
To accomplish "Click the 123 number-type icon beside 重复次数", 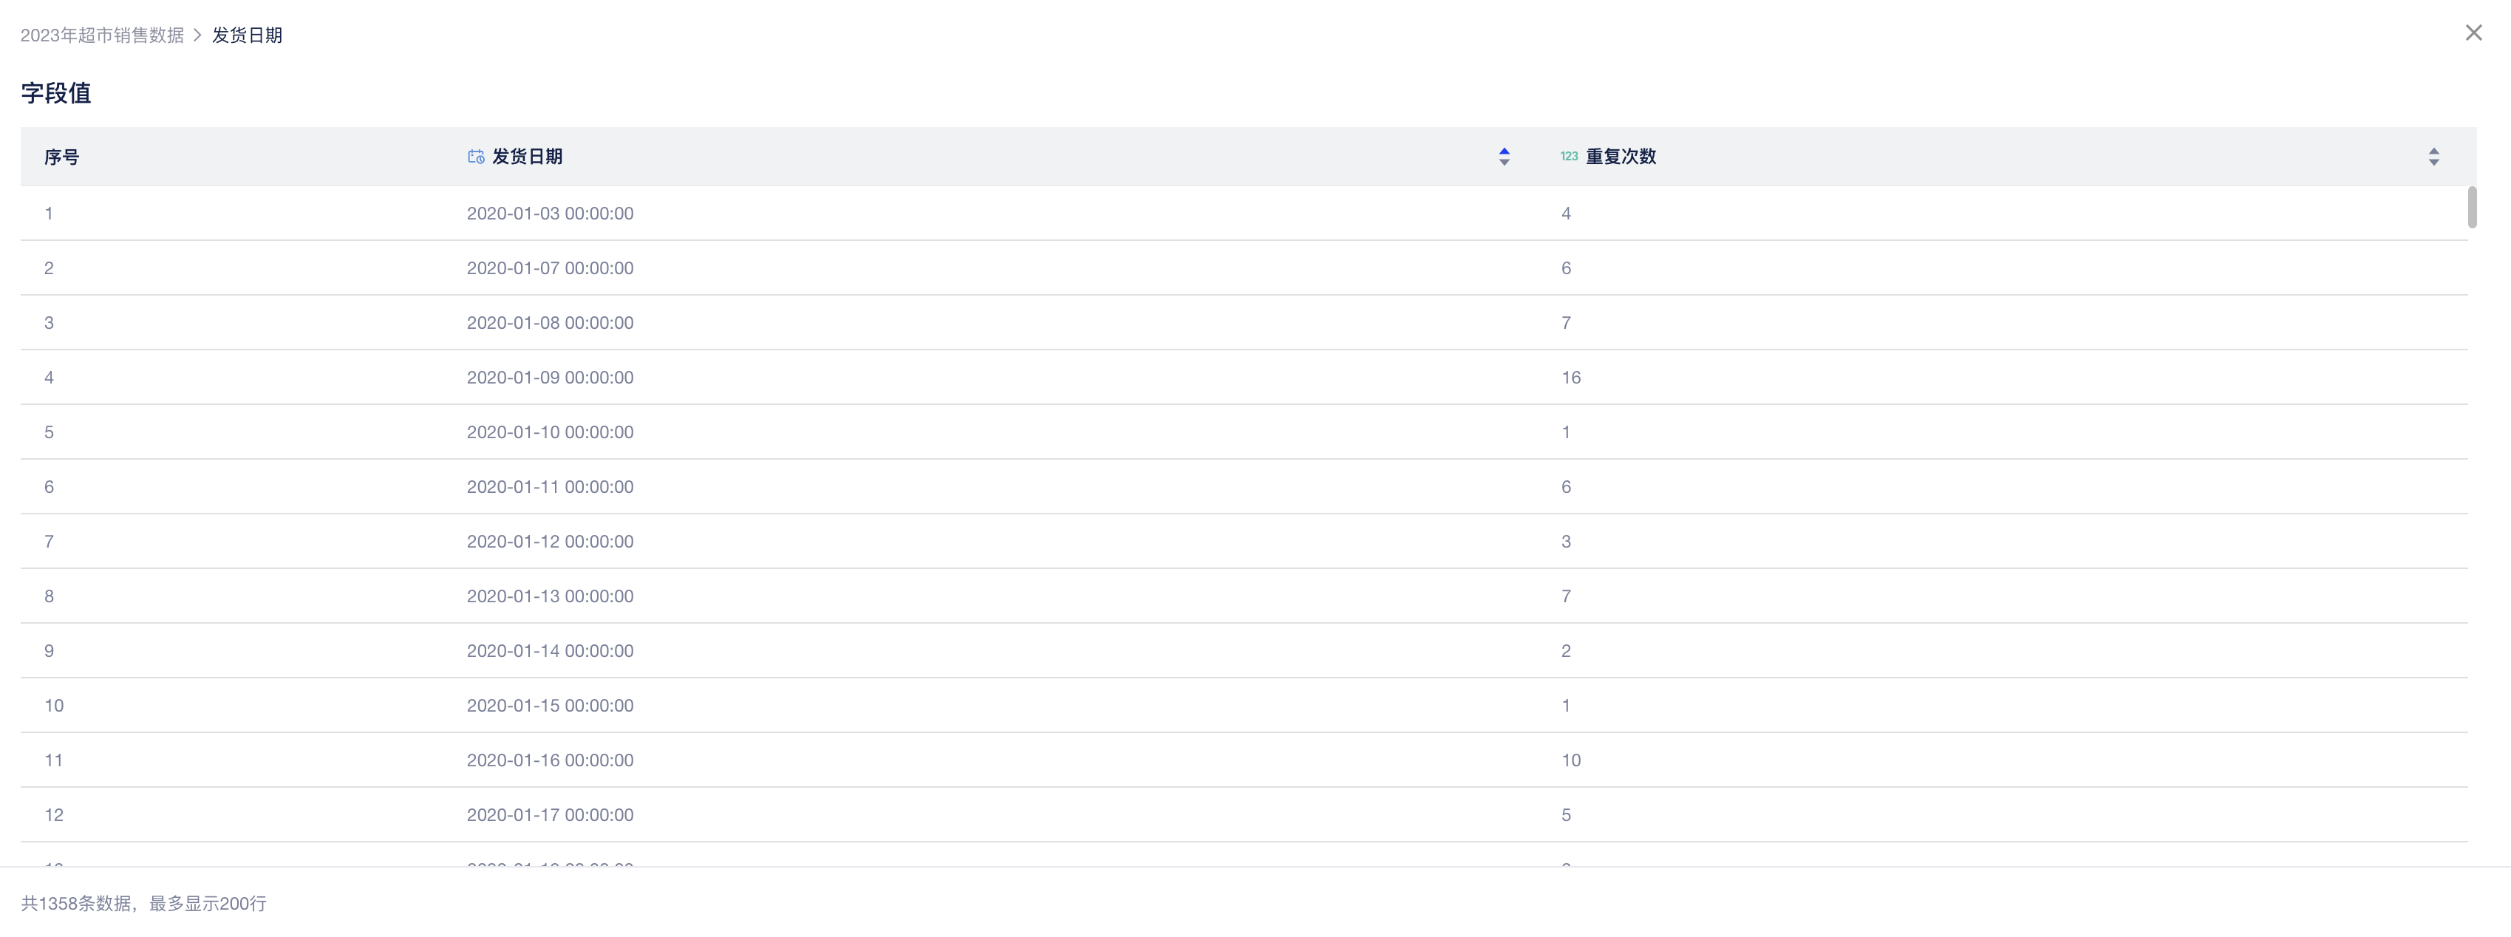I will tap(1568, 156).
